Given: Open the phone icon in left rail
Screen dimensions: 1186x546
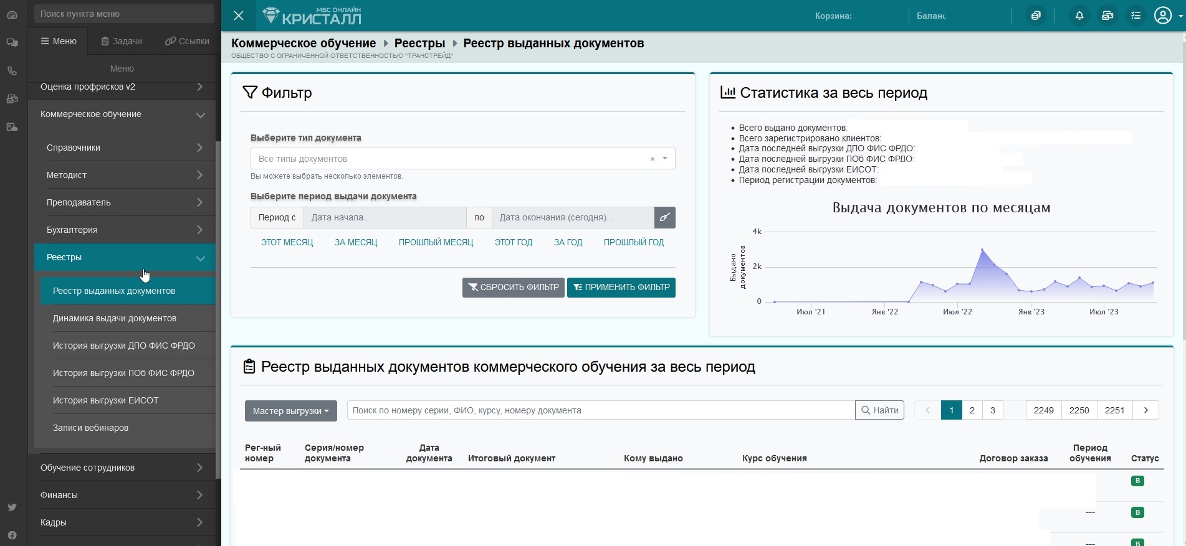Looking at the screenshot, I should click(12, 71).
